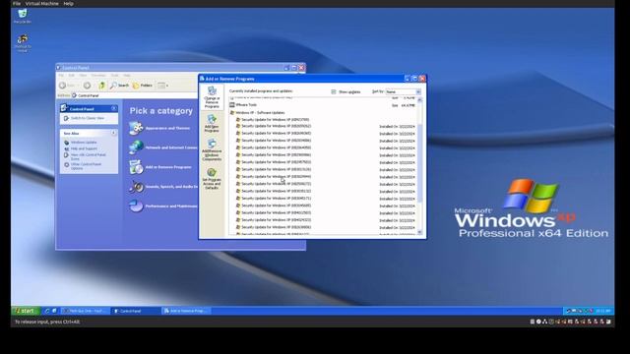
Task: Click Back button in Control Panel toolbar
Action: (67, 86)
